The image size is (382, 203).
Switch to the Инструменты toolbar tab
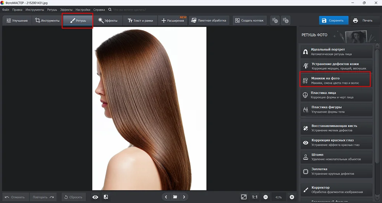47,21
